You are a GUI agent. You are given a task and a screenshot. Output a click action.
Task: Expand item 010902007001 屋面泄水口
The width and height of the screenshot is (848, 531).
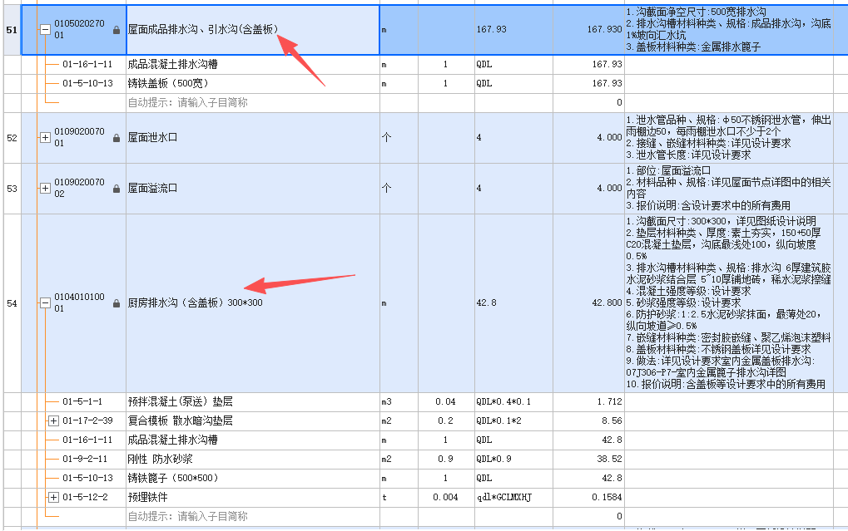coord(46,138)
